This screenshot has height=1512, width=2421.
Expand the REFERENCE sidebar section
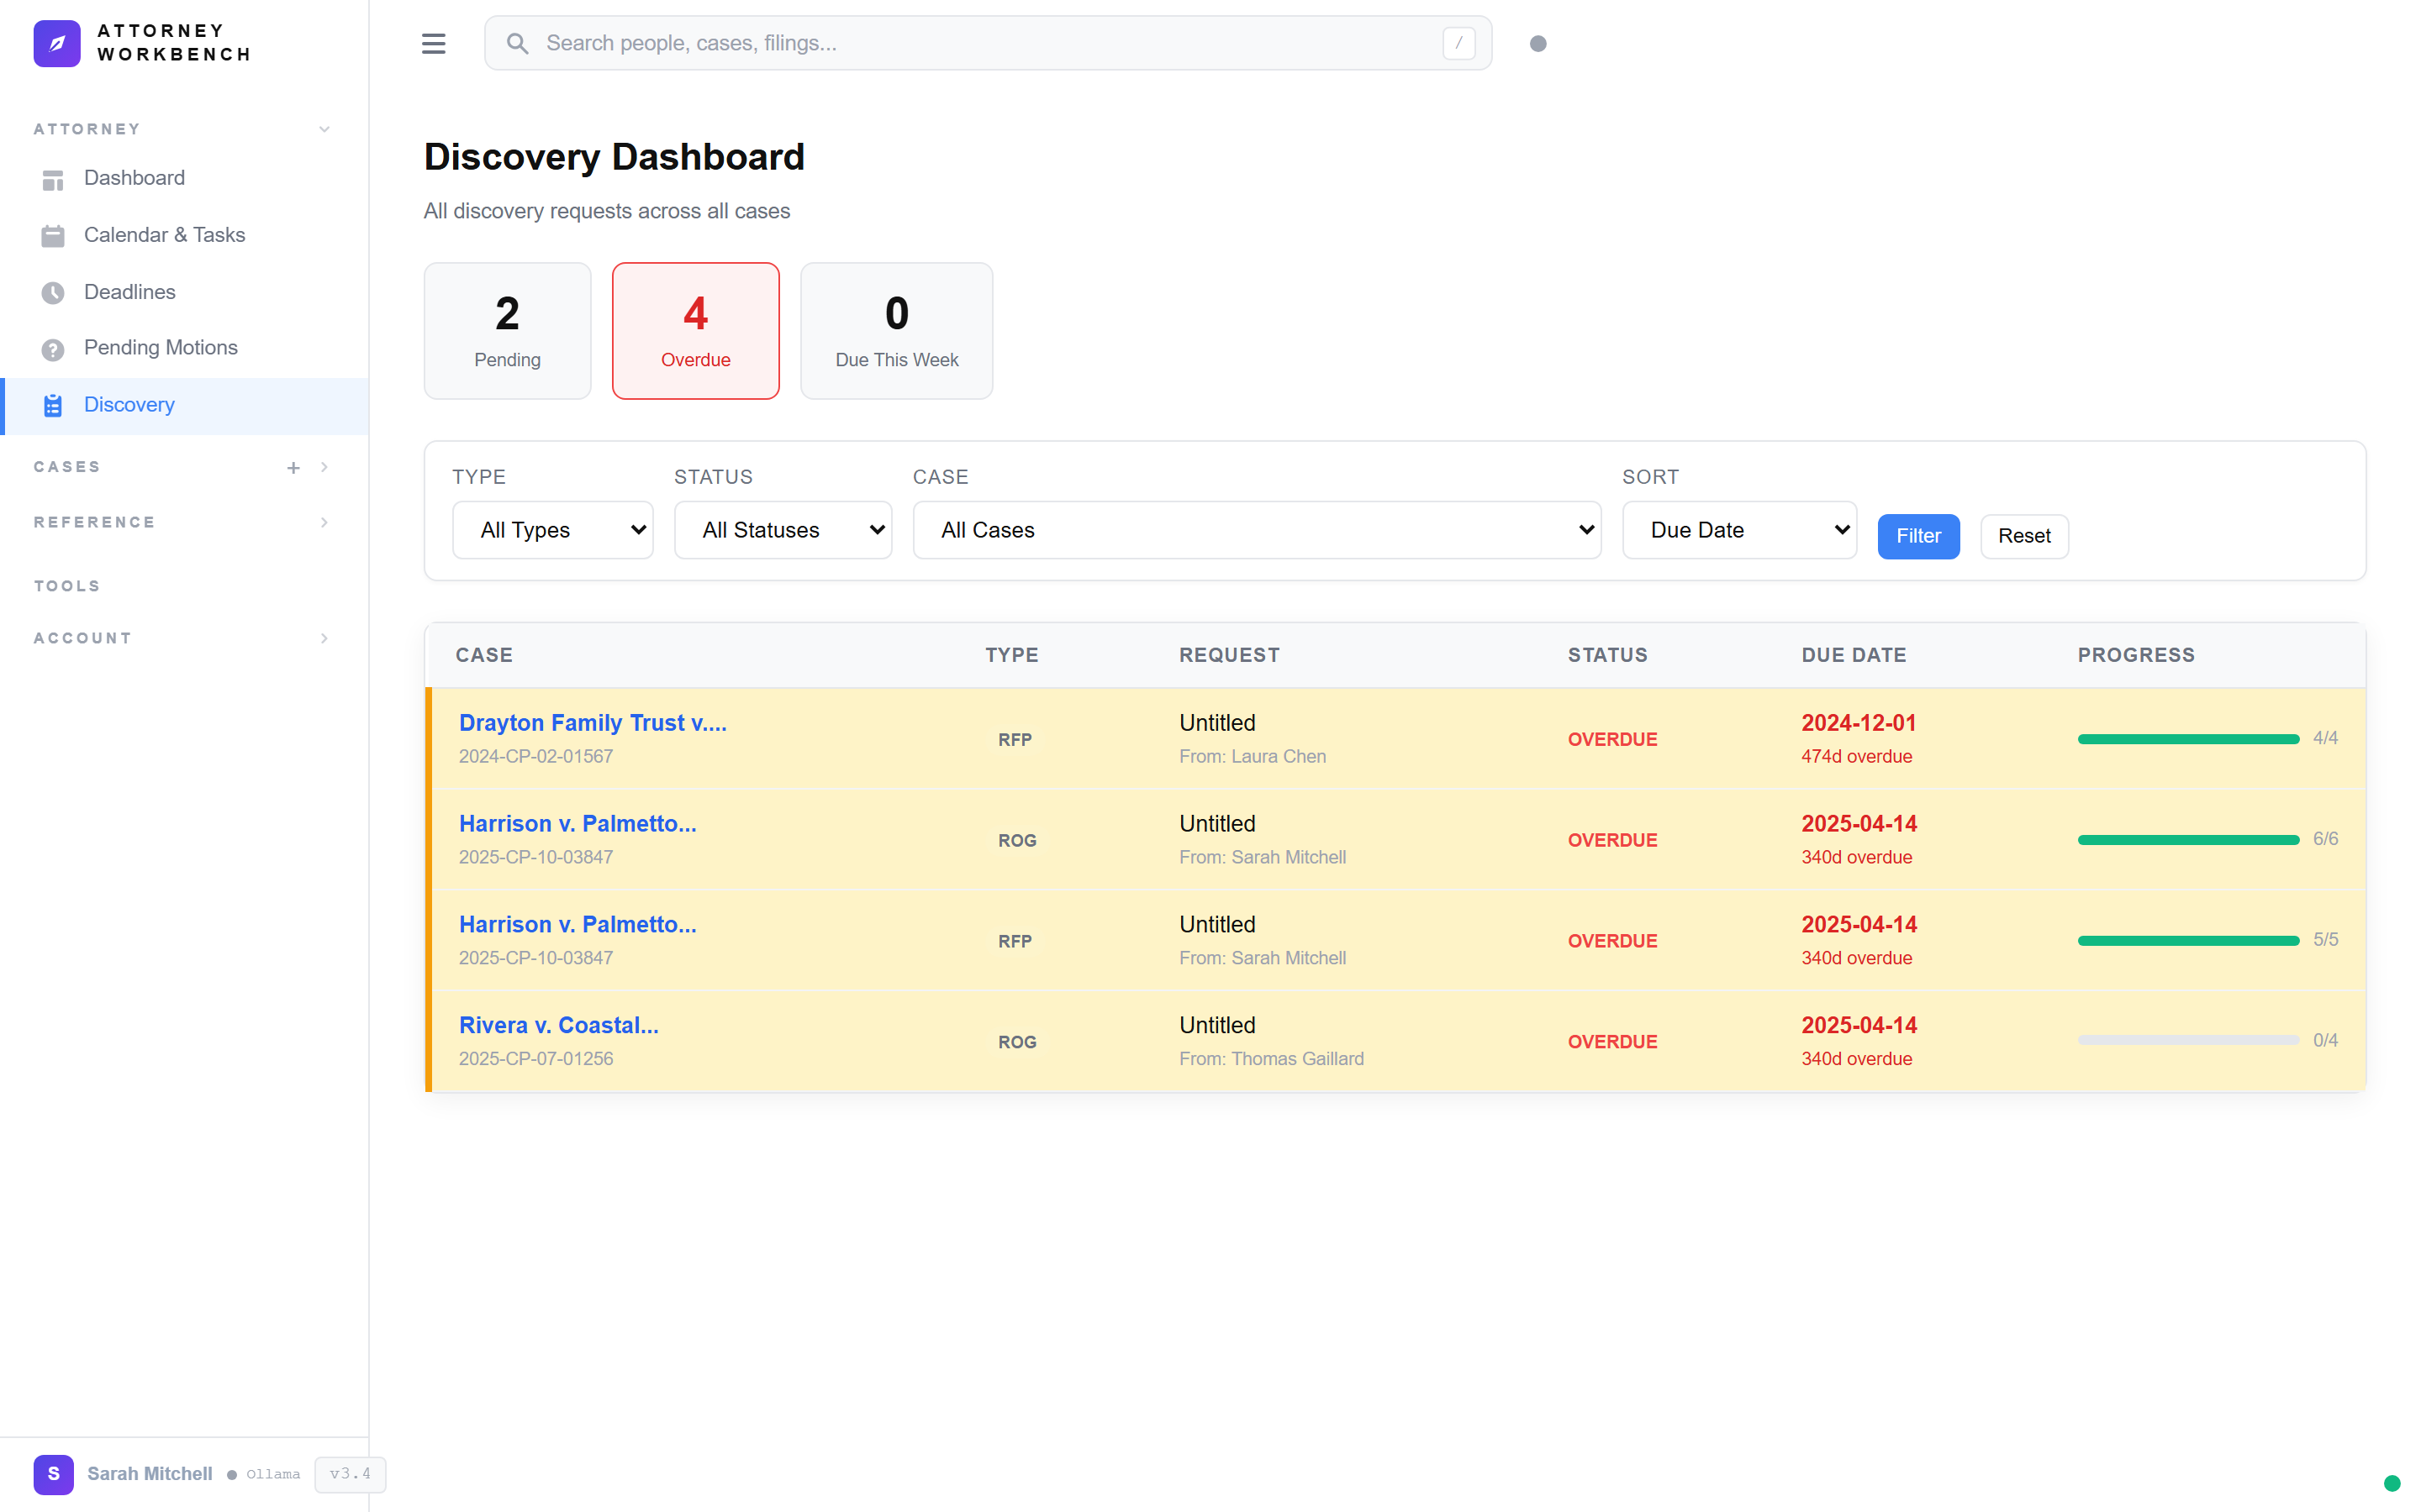pyautogui.click(x=323, y=521)
